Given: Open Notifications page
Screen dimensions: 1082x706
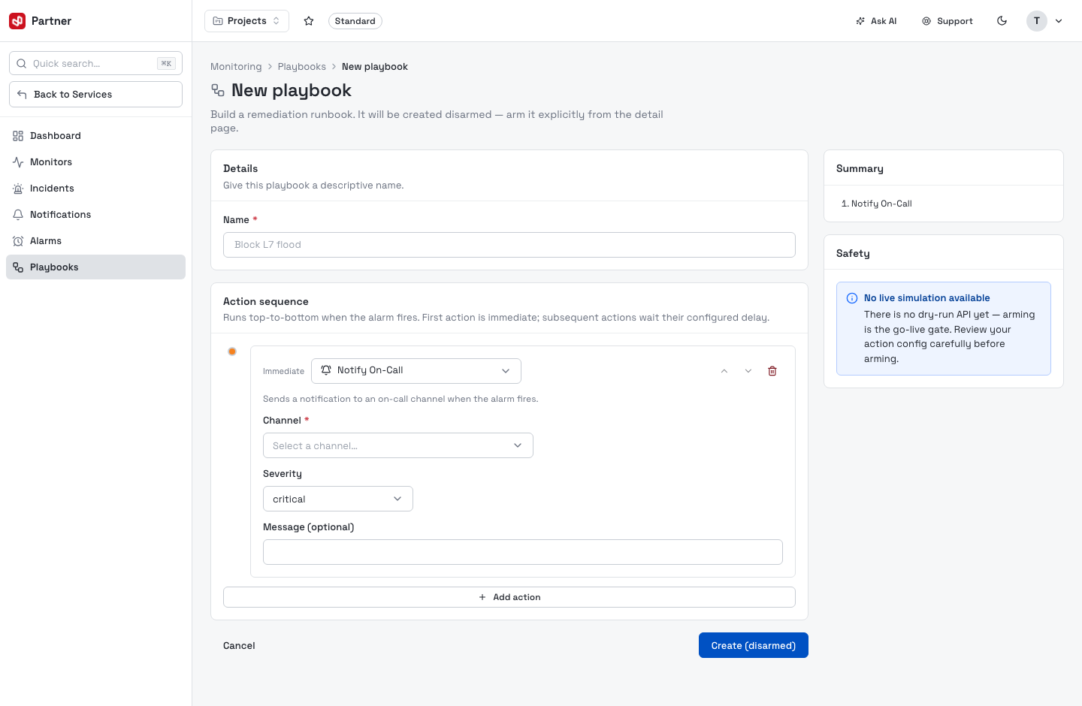Looking at the screenshot, I should 95,215.
